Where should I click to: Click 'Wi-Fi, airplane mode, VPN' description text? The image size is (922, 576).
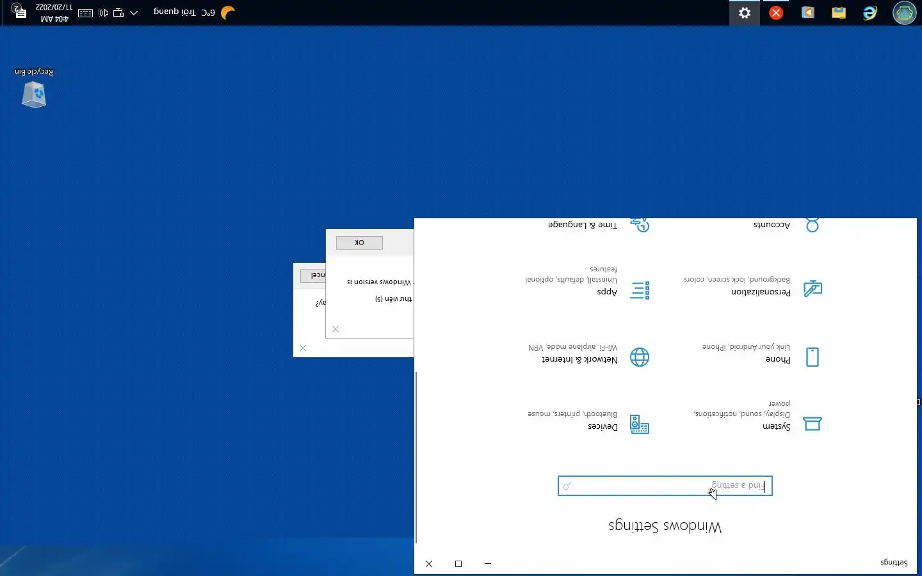coord(573,347)
